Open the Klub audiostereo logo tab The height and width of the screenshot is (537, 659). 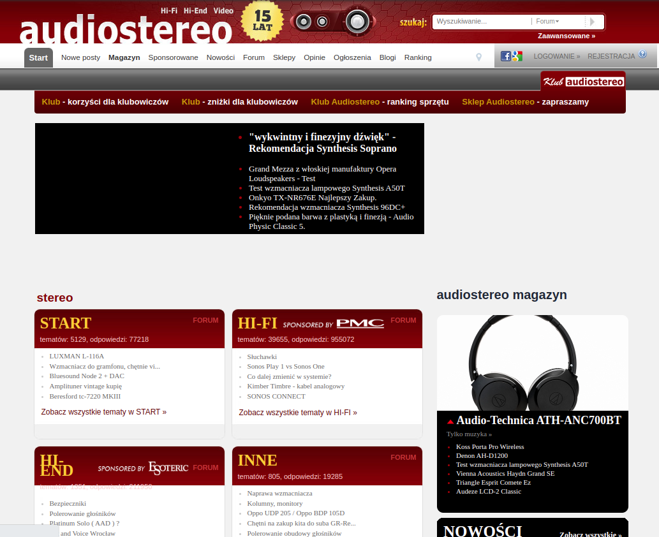tap(583, 82)
